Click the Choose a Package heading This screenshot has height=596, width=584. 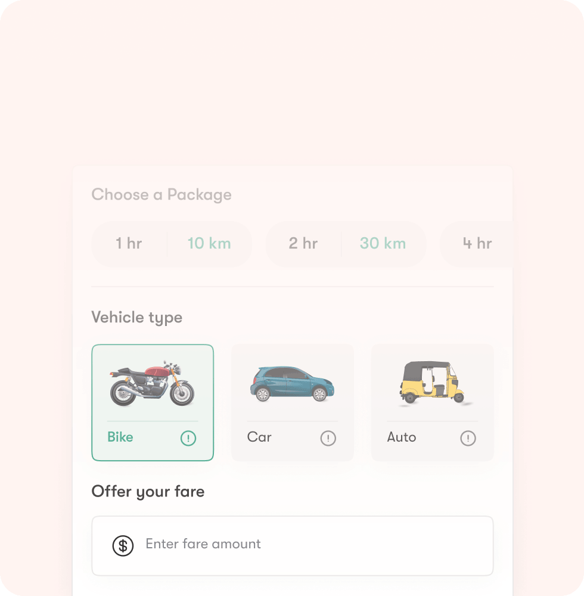coord(161,195)
